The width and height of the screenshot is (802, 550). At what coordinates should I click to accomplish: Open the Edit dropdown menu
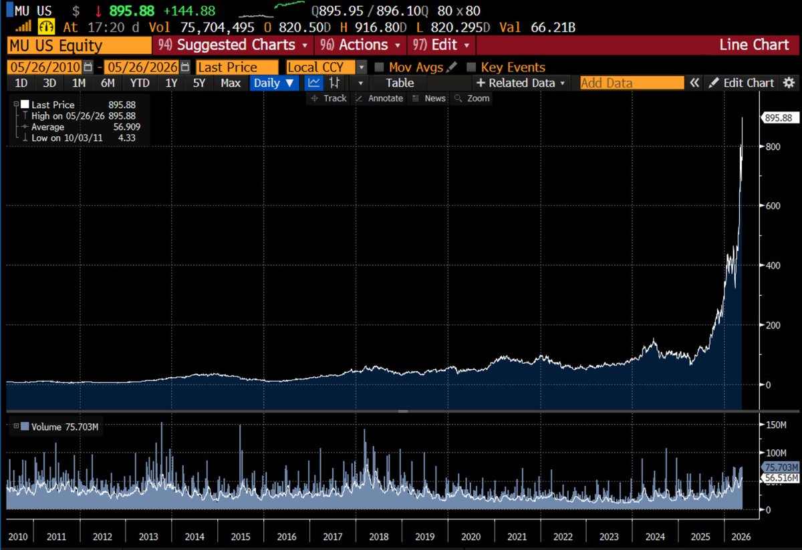pyautogui.click(x=441, y=45)
